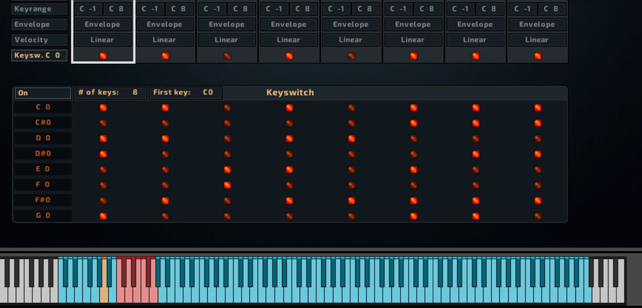Screen dimensions: 642x308
Task: Edit the 'First key: C0' field
Action: pyautogui.click(x=185, y=93)
